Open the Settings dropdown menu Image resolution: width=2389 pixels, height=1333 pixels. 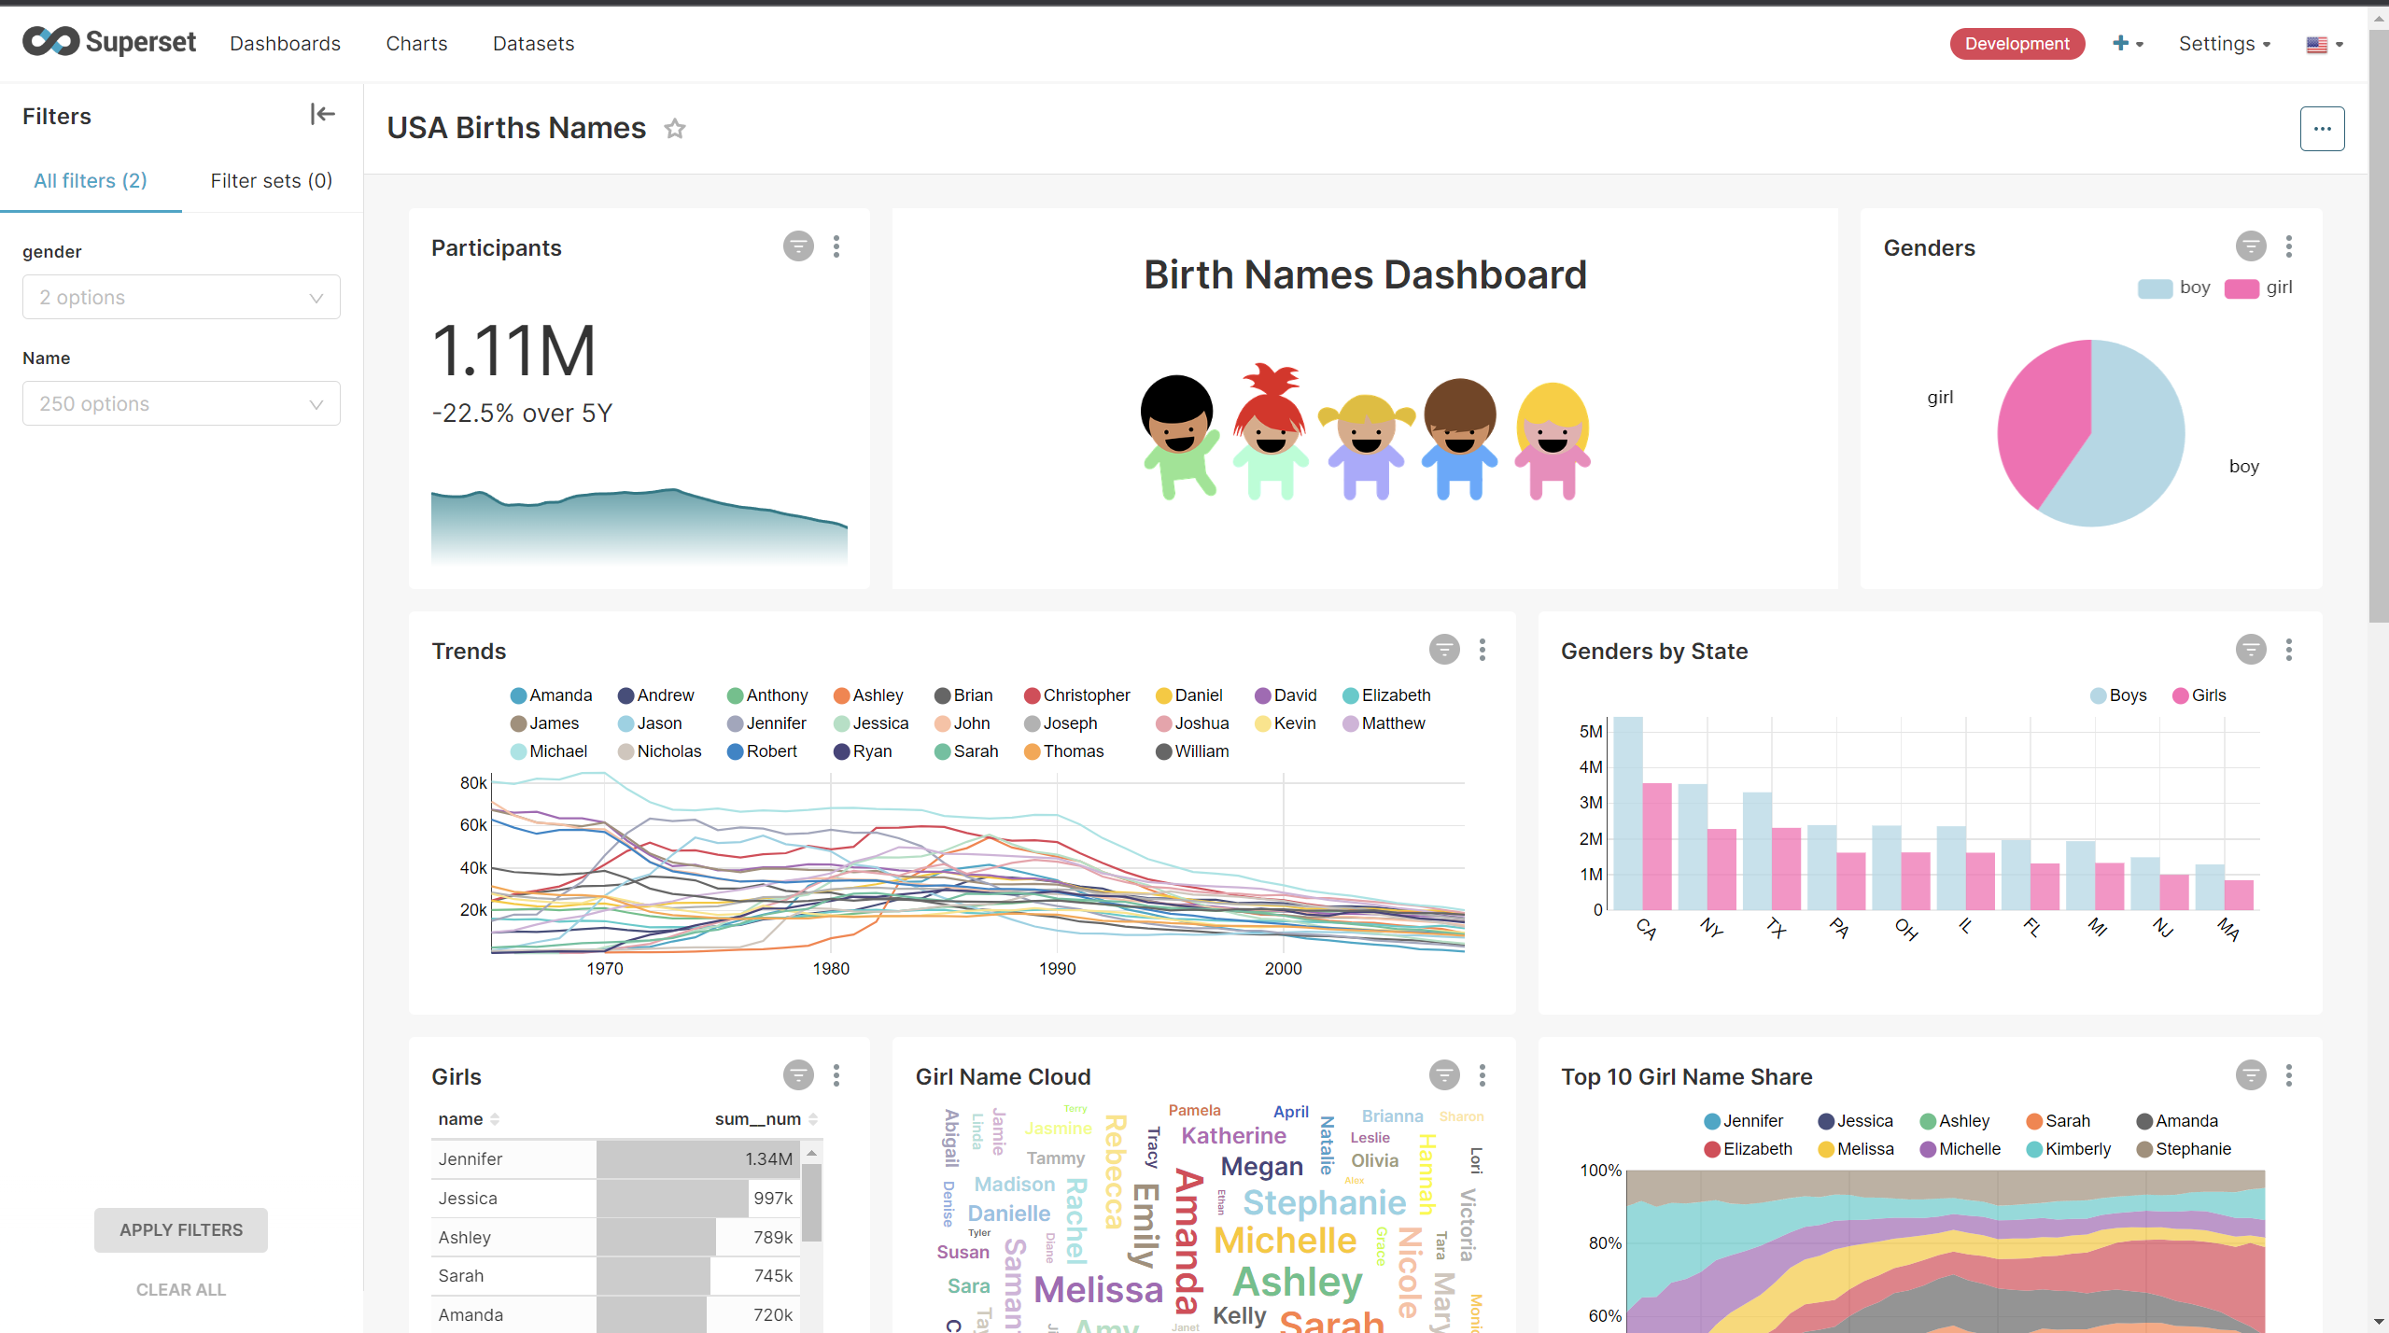coord(2224,44)
